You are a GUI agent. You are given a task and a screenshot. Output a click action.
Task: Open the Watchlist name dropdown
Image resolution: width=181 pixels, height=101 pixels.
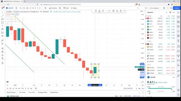click(x=150, y=12)
